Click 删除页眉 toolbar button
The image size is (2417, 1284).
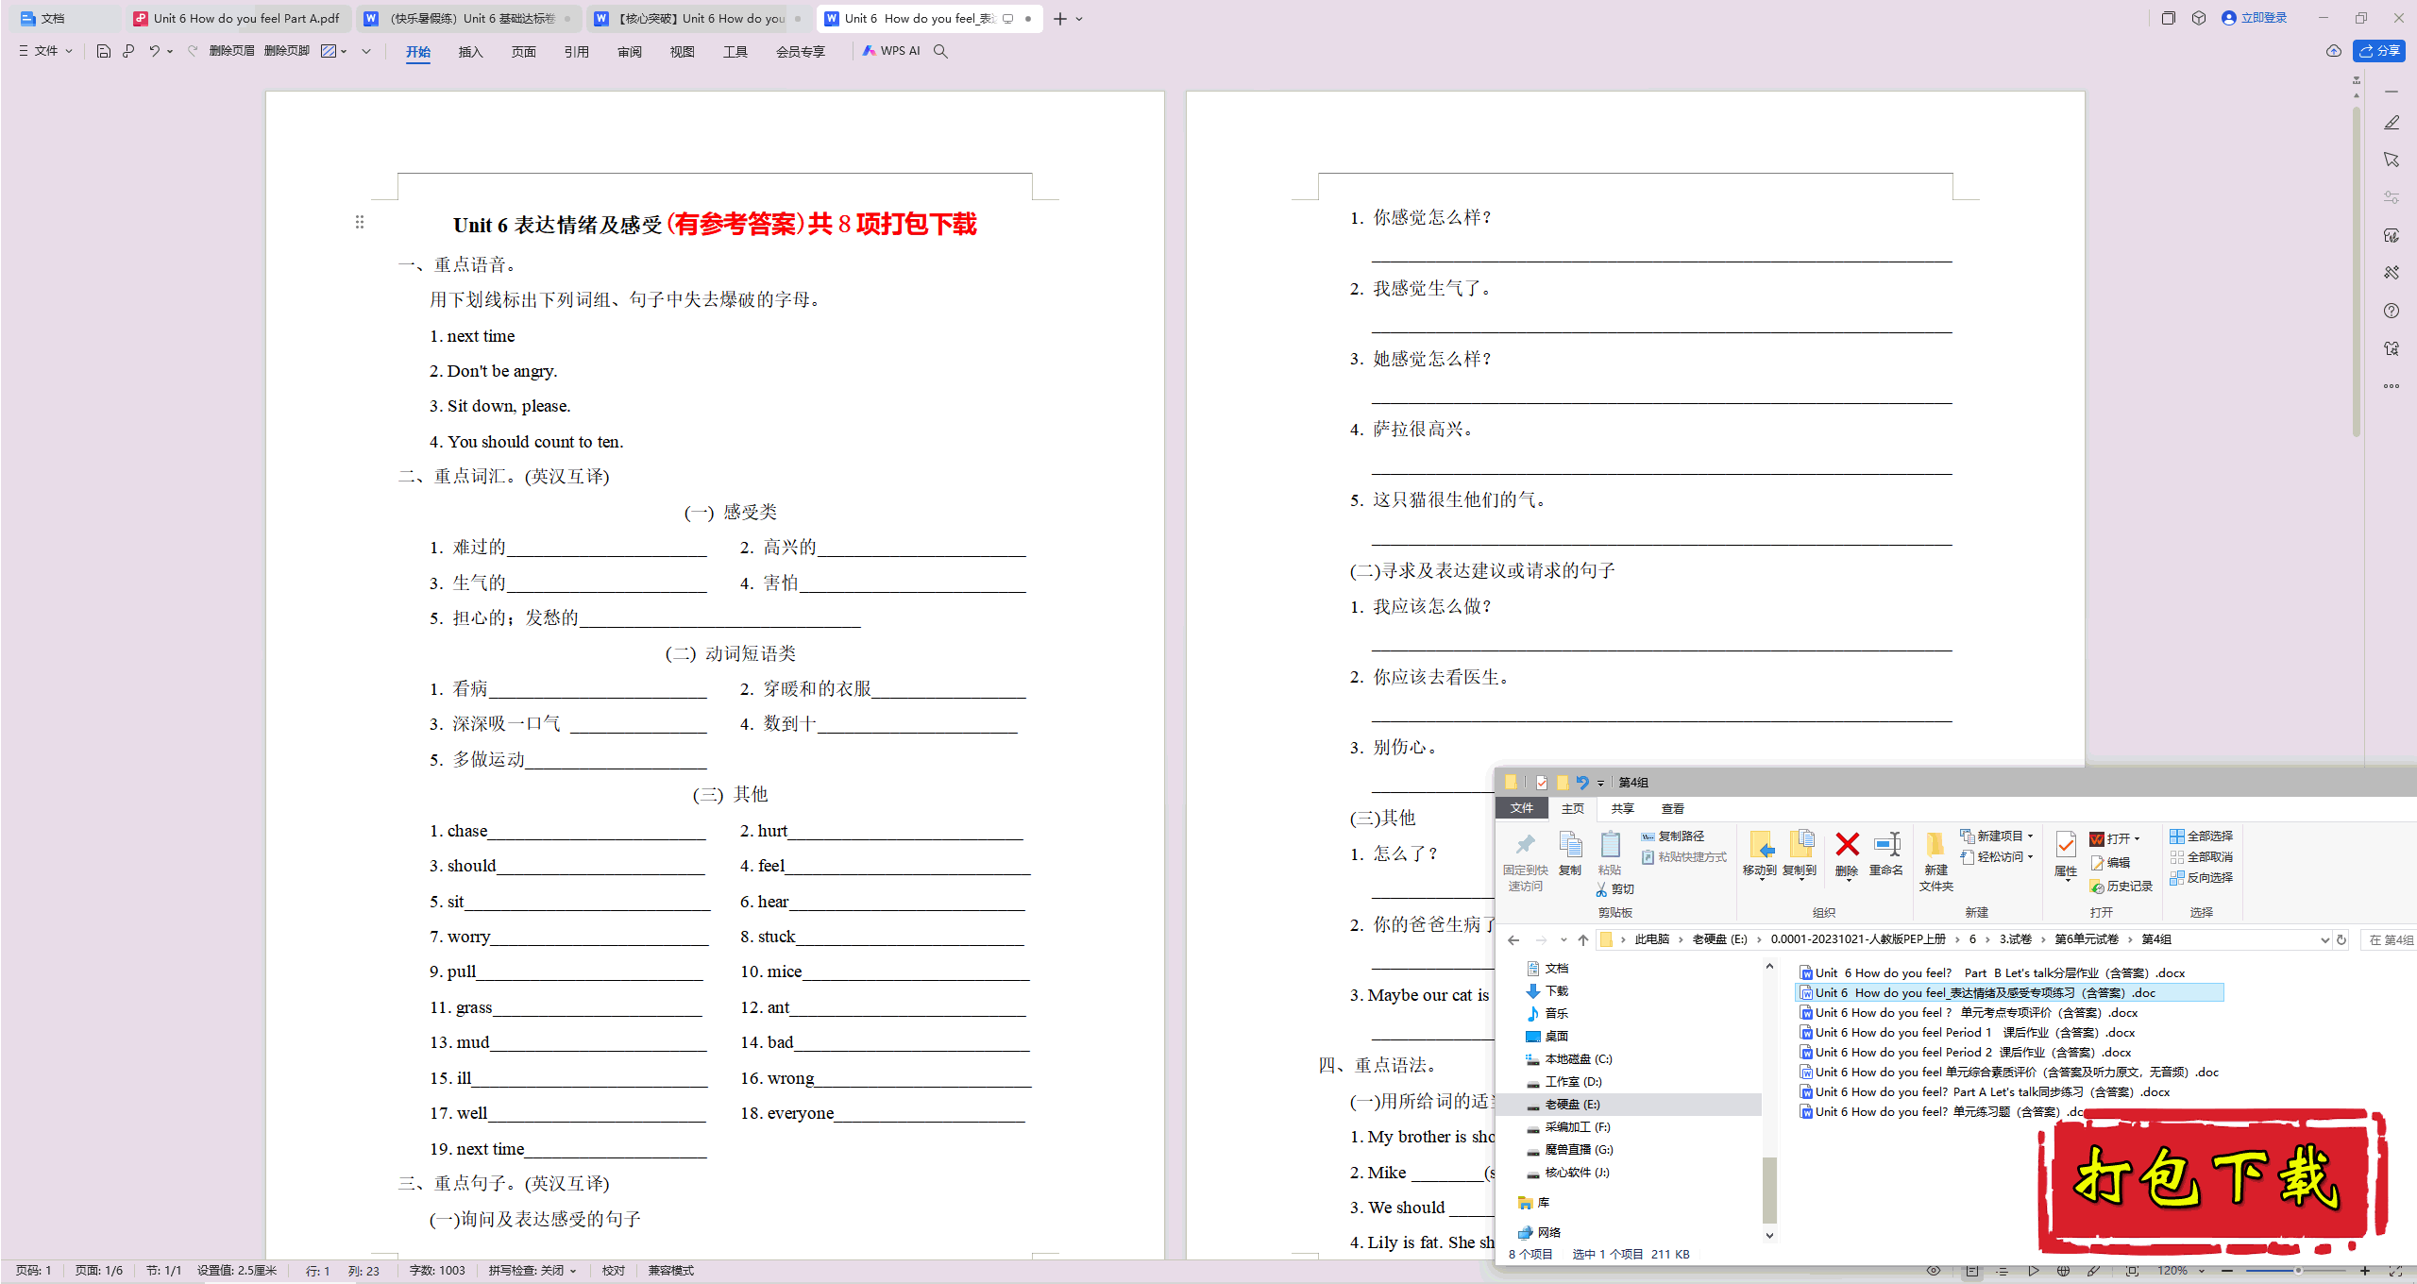tap(231, 51)
